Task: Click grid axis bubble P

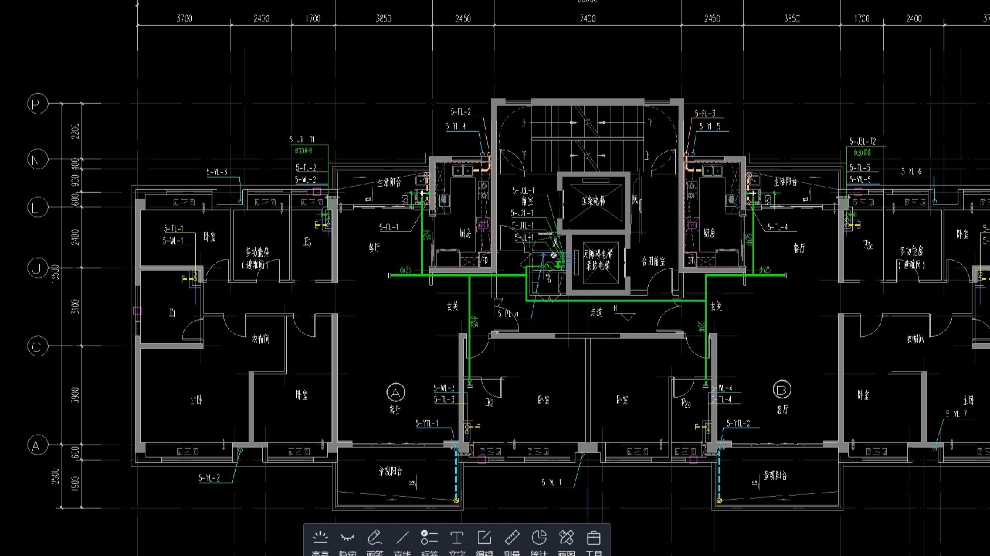Action: pyautogui.click(x=38, y=104)
